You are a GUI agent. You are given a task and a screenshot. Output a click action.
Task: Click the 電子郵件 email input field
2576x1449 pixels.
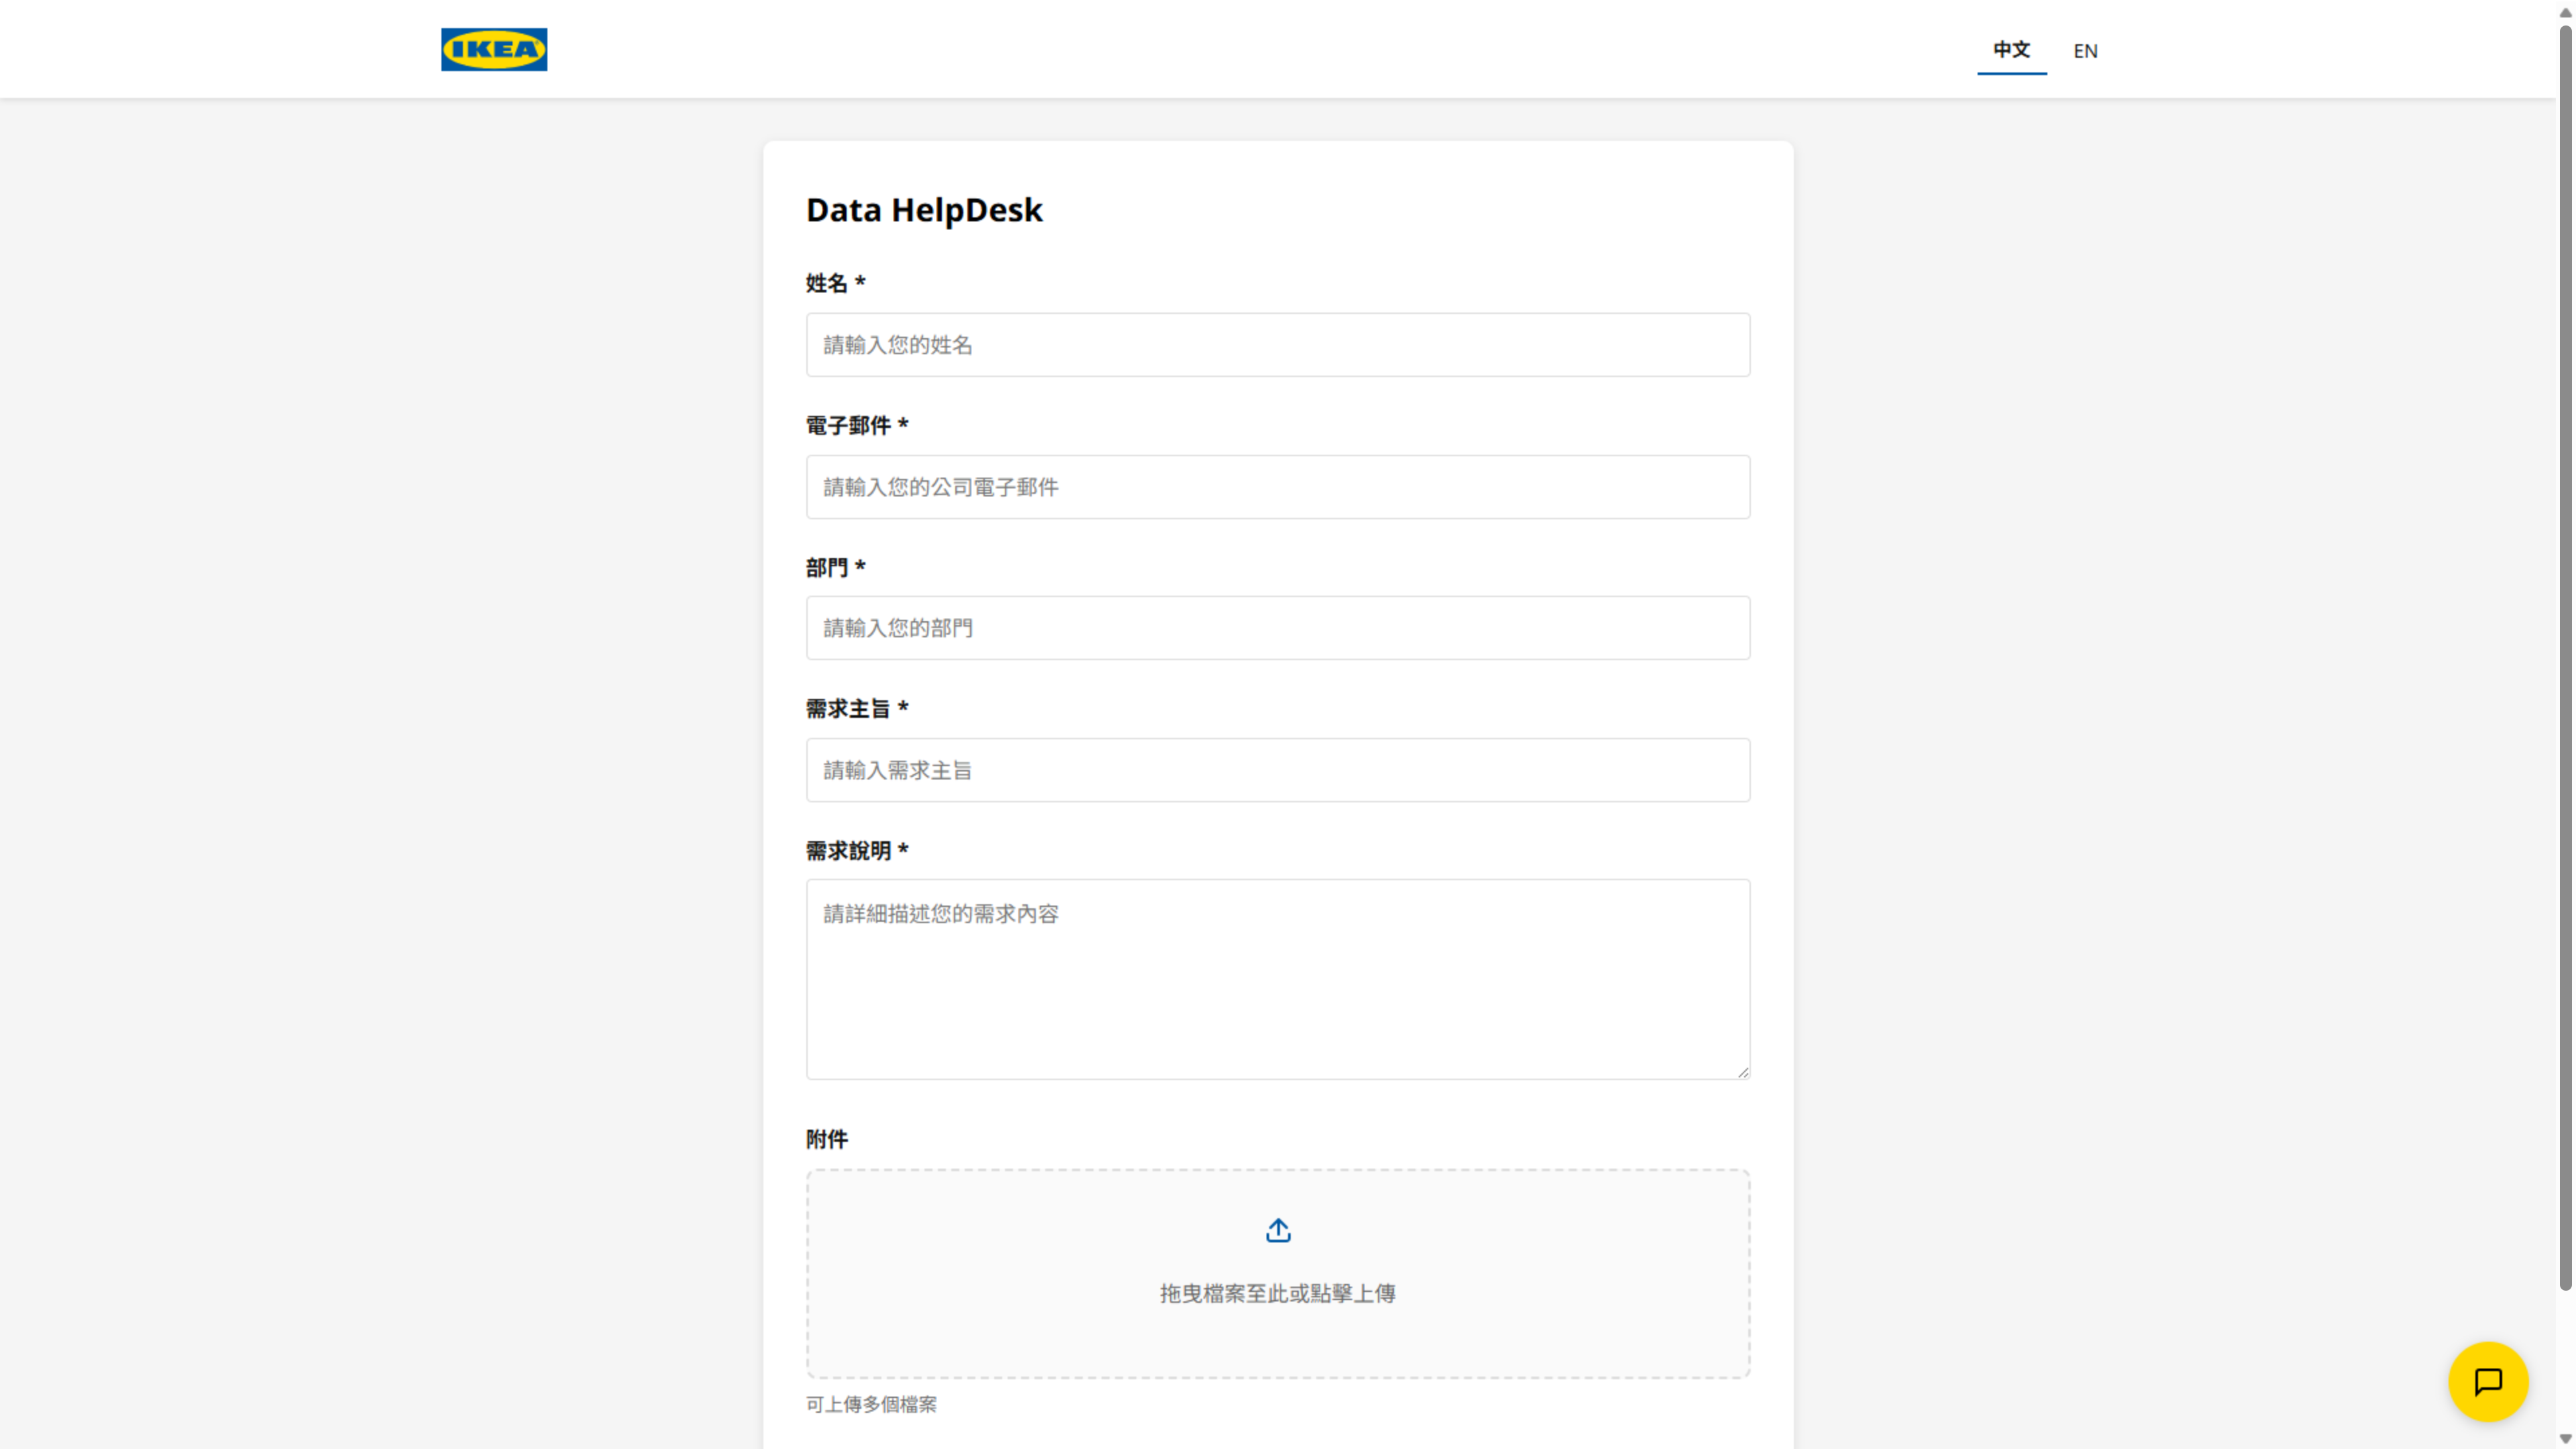1277,487
